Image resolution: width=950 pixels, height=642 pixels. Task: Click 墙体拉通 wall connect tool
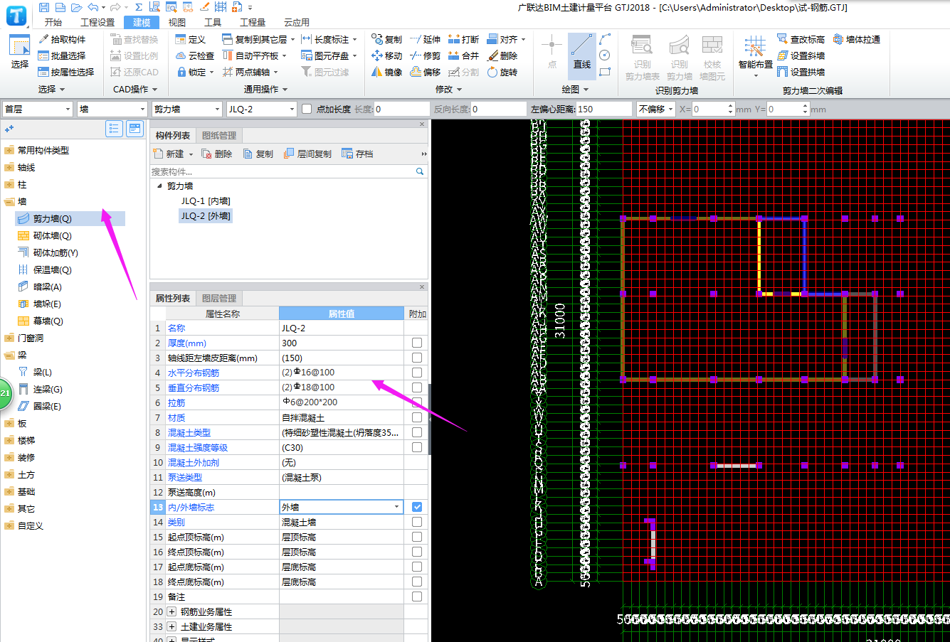point(856,39)
